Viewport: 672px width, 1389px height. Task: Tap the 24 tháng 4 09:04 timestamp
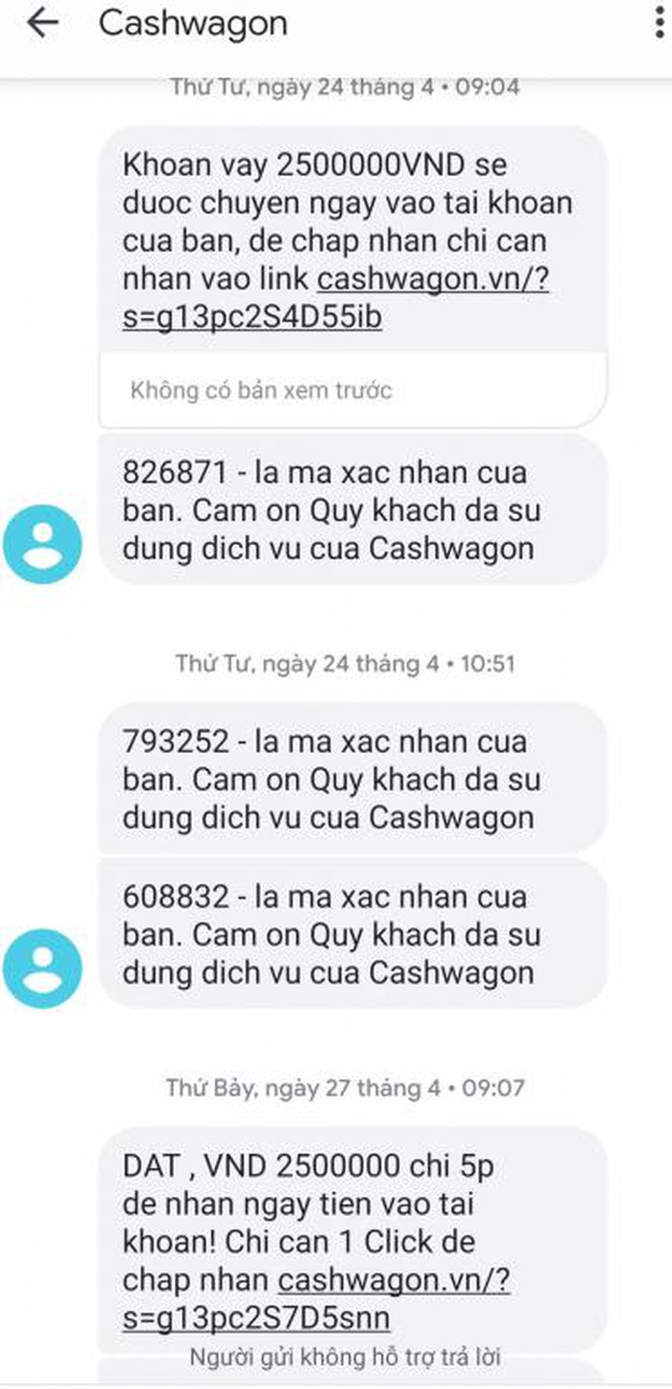(346, 87)
